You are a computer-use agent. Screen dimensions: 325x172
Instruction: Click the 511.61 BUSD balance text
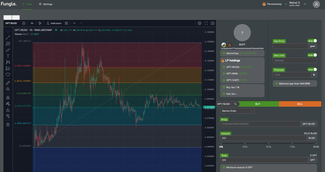point(310,133)
